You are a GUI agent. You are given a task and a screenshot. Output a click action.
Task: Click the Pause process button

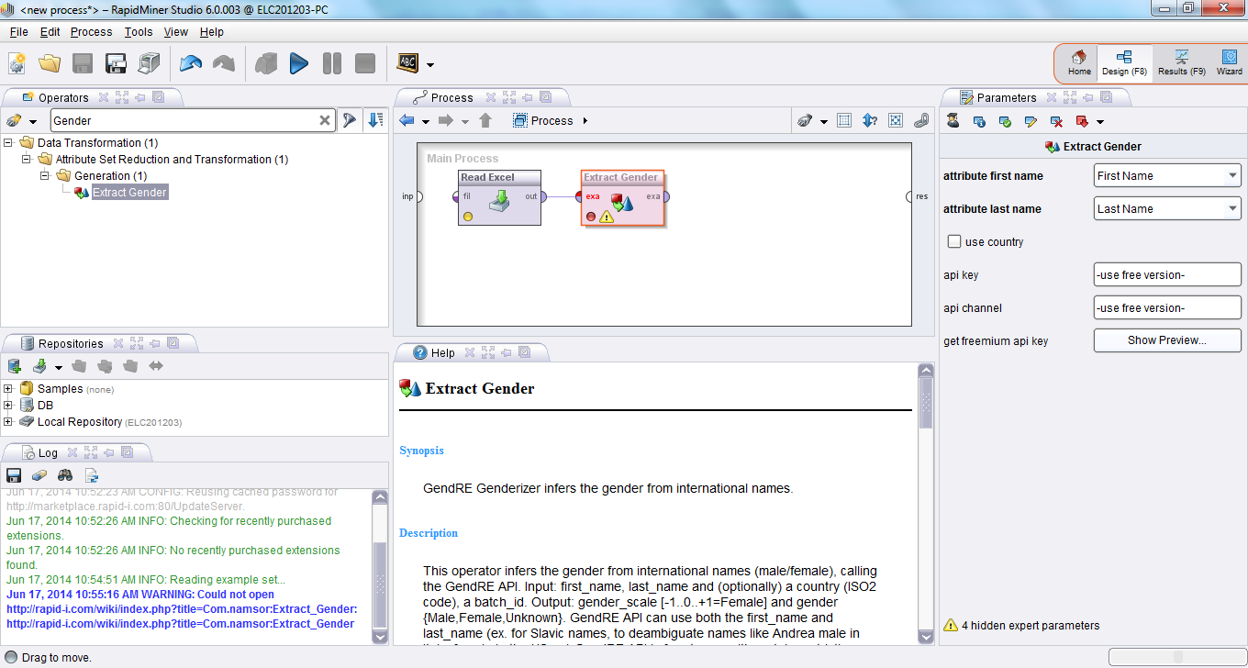(332, 63)
